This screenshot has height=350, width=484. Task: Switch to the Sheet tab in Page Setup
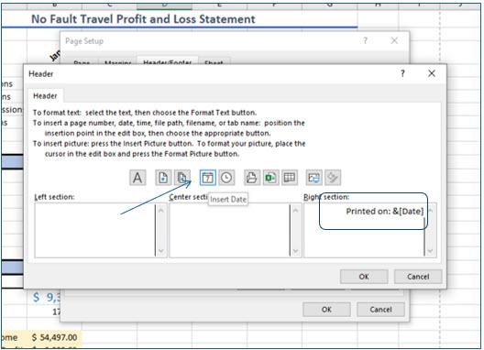coord(214,61)
